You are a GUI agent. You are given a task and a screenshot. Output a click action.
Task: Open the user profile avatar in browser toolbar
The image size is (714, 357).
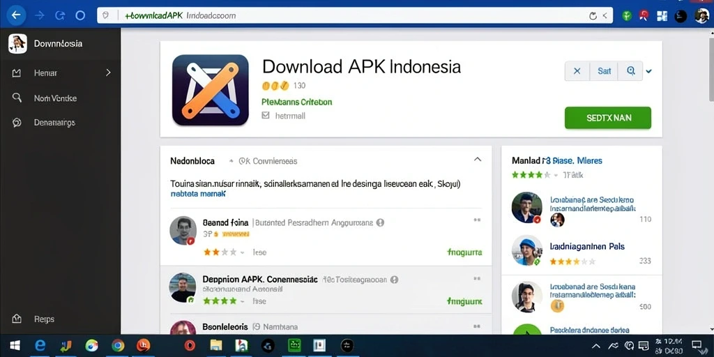coord(701,16)
